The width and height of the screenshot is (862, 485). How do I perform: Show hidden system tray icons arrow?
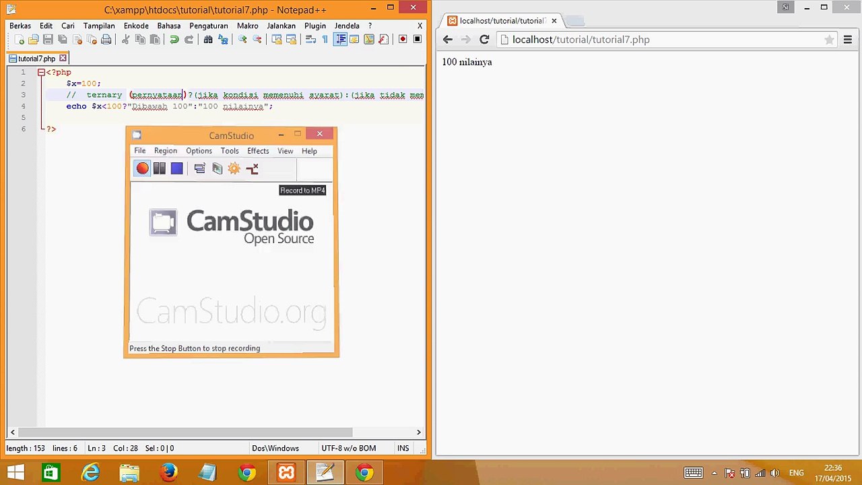(x=713, y=473)
